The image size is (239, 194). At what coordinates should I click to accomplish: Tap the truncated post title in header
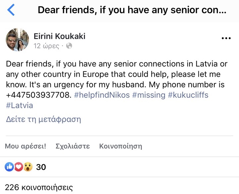point(132,10)
